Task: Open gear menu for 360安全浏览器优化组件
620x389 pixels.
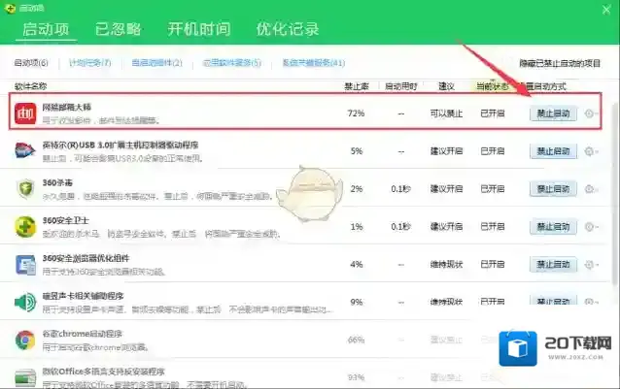Action: [x=590, y=264]
